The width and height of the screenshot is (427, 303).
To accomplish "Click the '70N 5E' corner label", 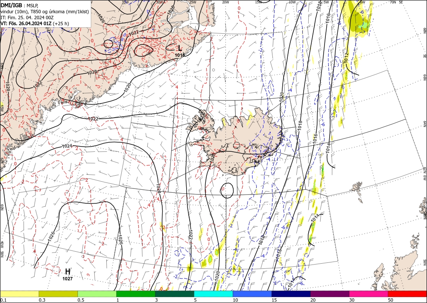I will 396,2.
